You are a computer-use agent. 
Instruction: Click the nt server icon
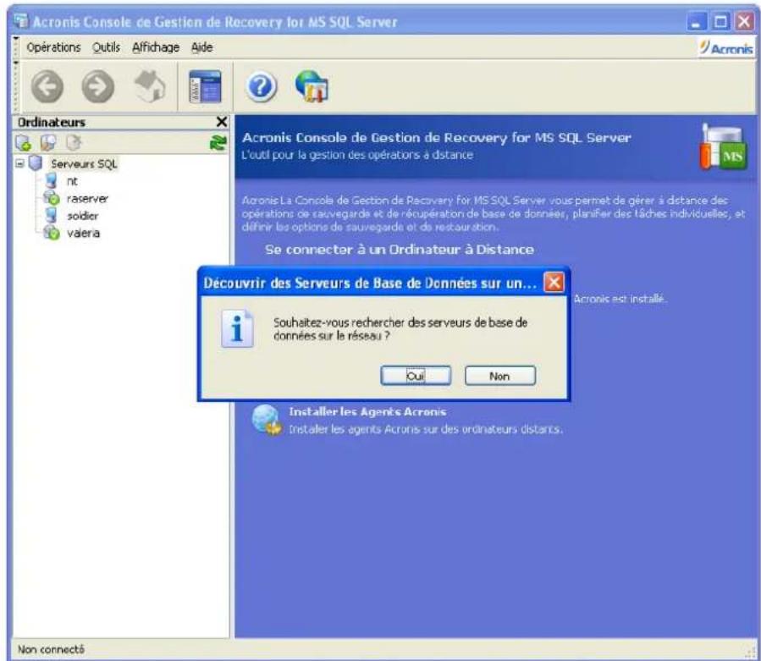pyautogui.click(x=51, y=181)
